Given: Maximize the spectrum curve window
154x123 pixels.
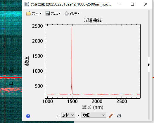Looking at the screenshot, I should point(132,4).
